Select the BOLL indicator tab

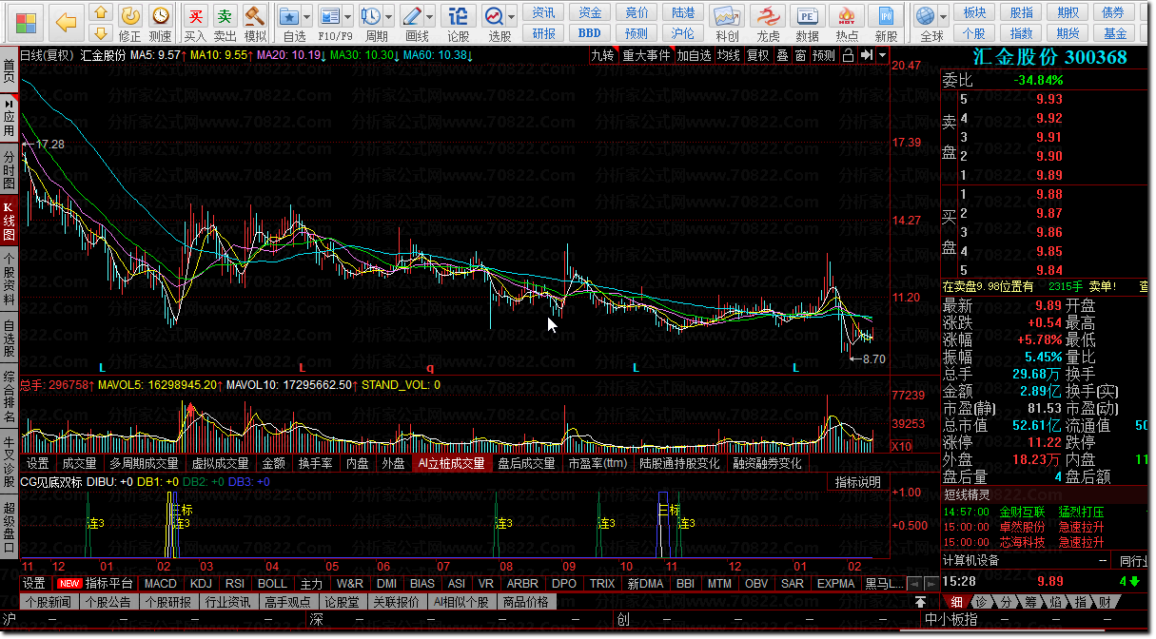272,584
